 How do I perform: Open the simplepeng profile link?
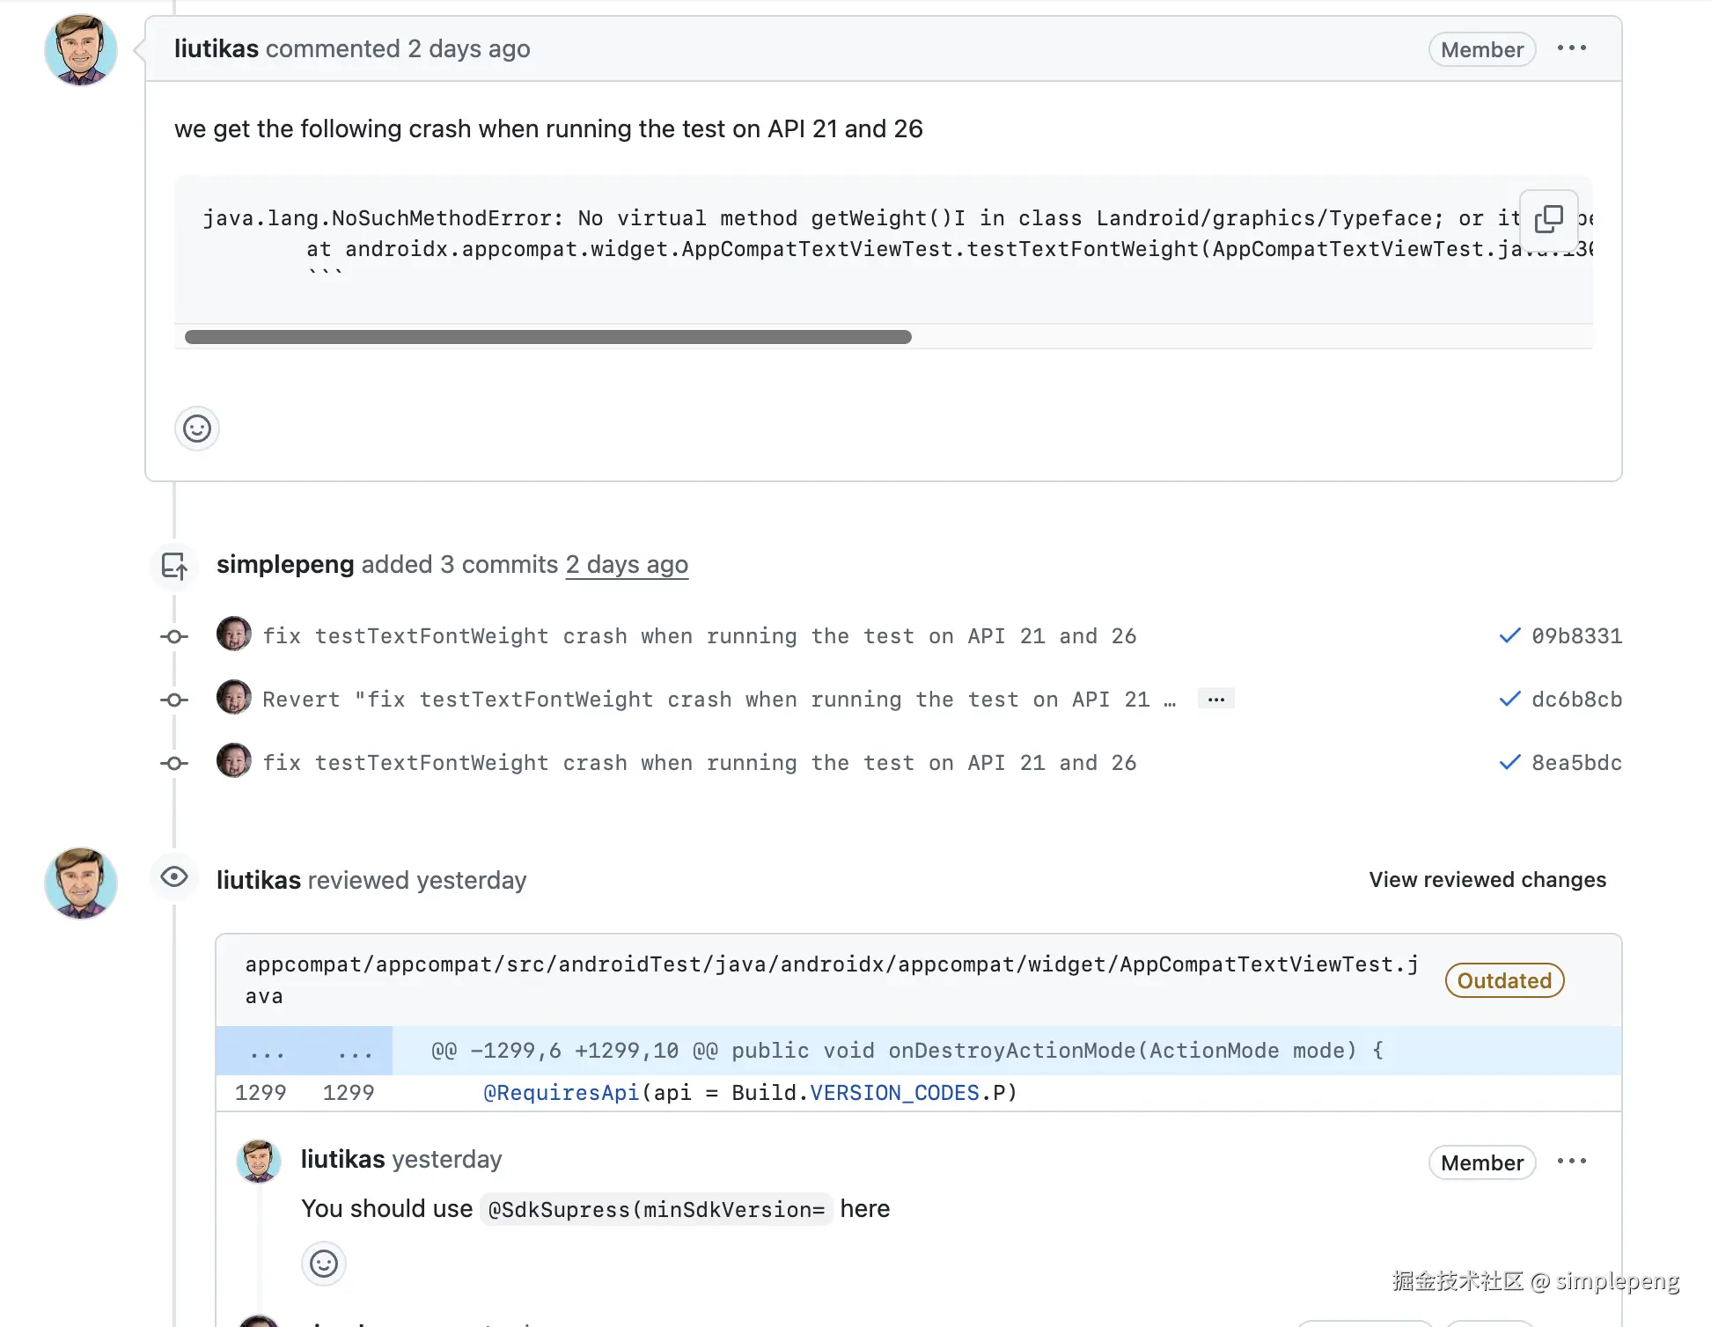(285, 564)
